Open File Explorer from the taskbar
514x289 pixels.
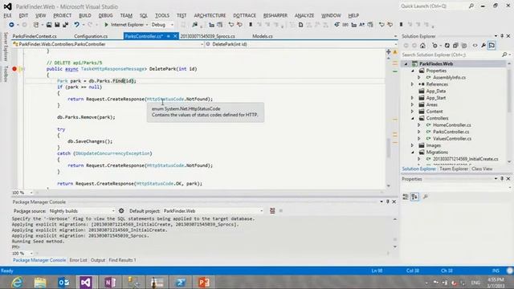pyautogui.click(x=40, y=282)
